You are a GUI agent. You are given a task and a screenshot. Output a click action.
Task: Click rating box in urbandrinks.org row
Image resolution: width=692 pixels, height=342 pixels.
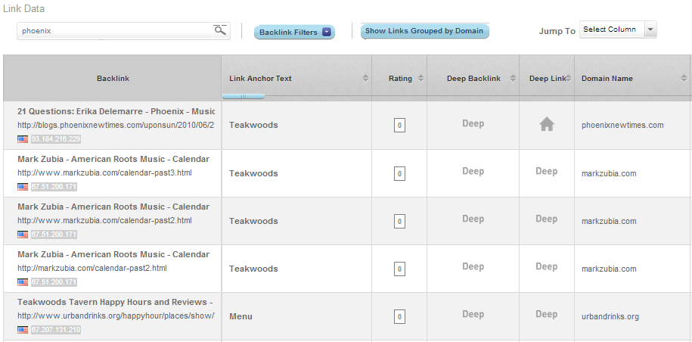[x=399, y=316]
